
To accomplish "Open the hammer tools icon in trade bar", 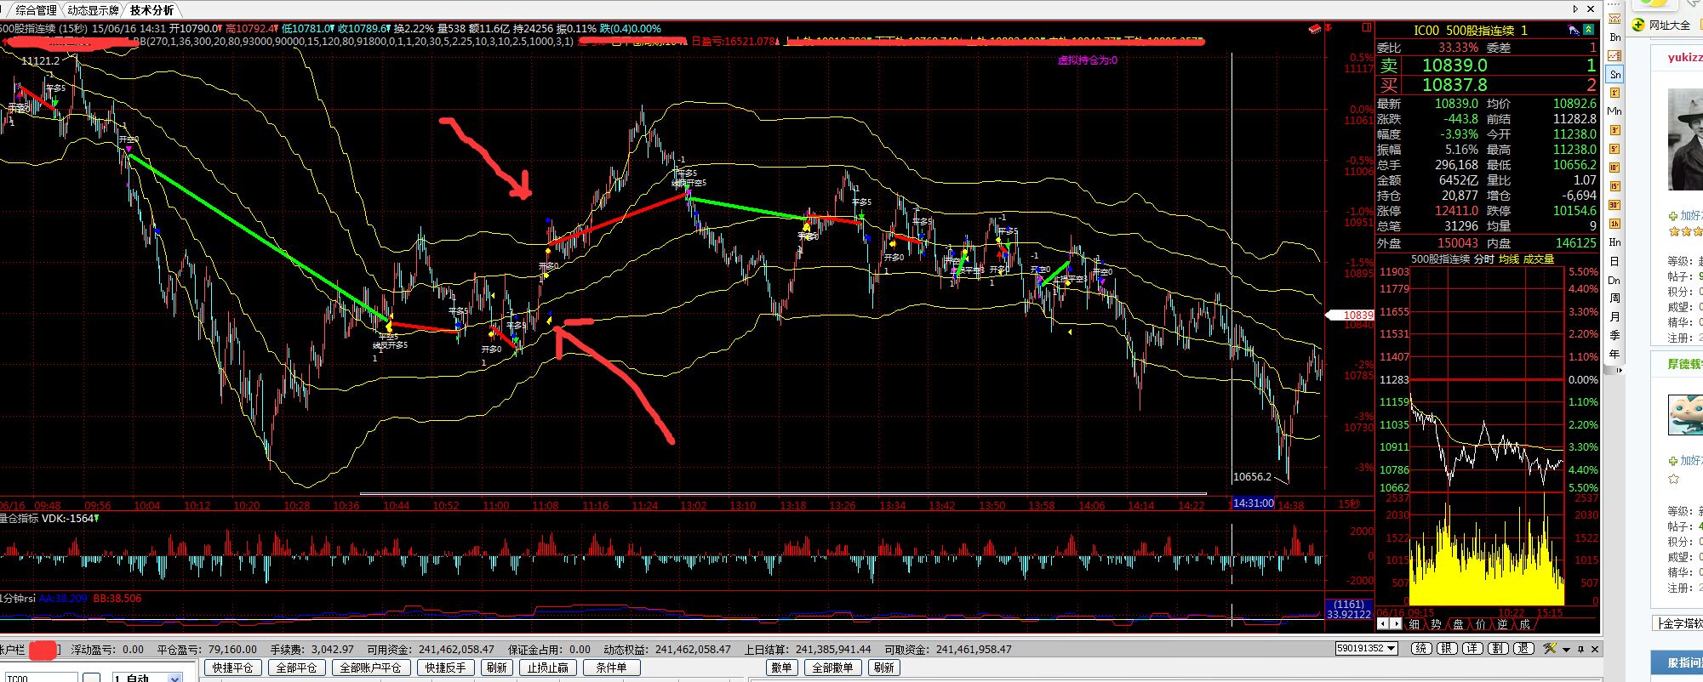I will click(1550, 648).
